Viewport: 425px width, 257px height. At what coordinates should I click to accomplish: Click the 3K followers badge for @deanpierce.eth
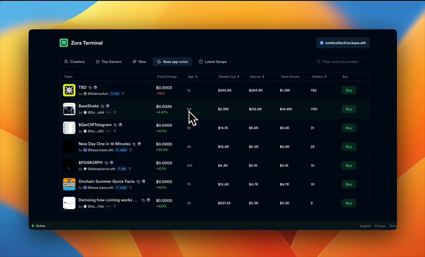[121, 169]
